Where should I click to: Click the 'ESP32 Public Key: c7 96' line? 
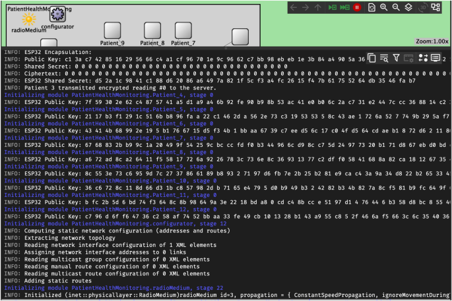pyautogui.click(x=227, y=217)
